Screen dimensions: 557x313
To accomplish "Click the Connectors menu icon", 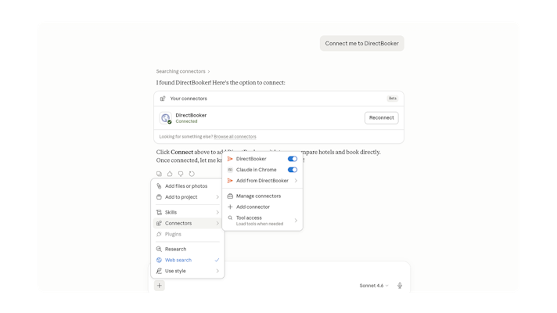I will coord(159,223).
